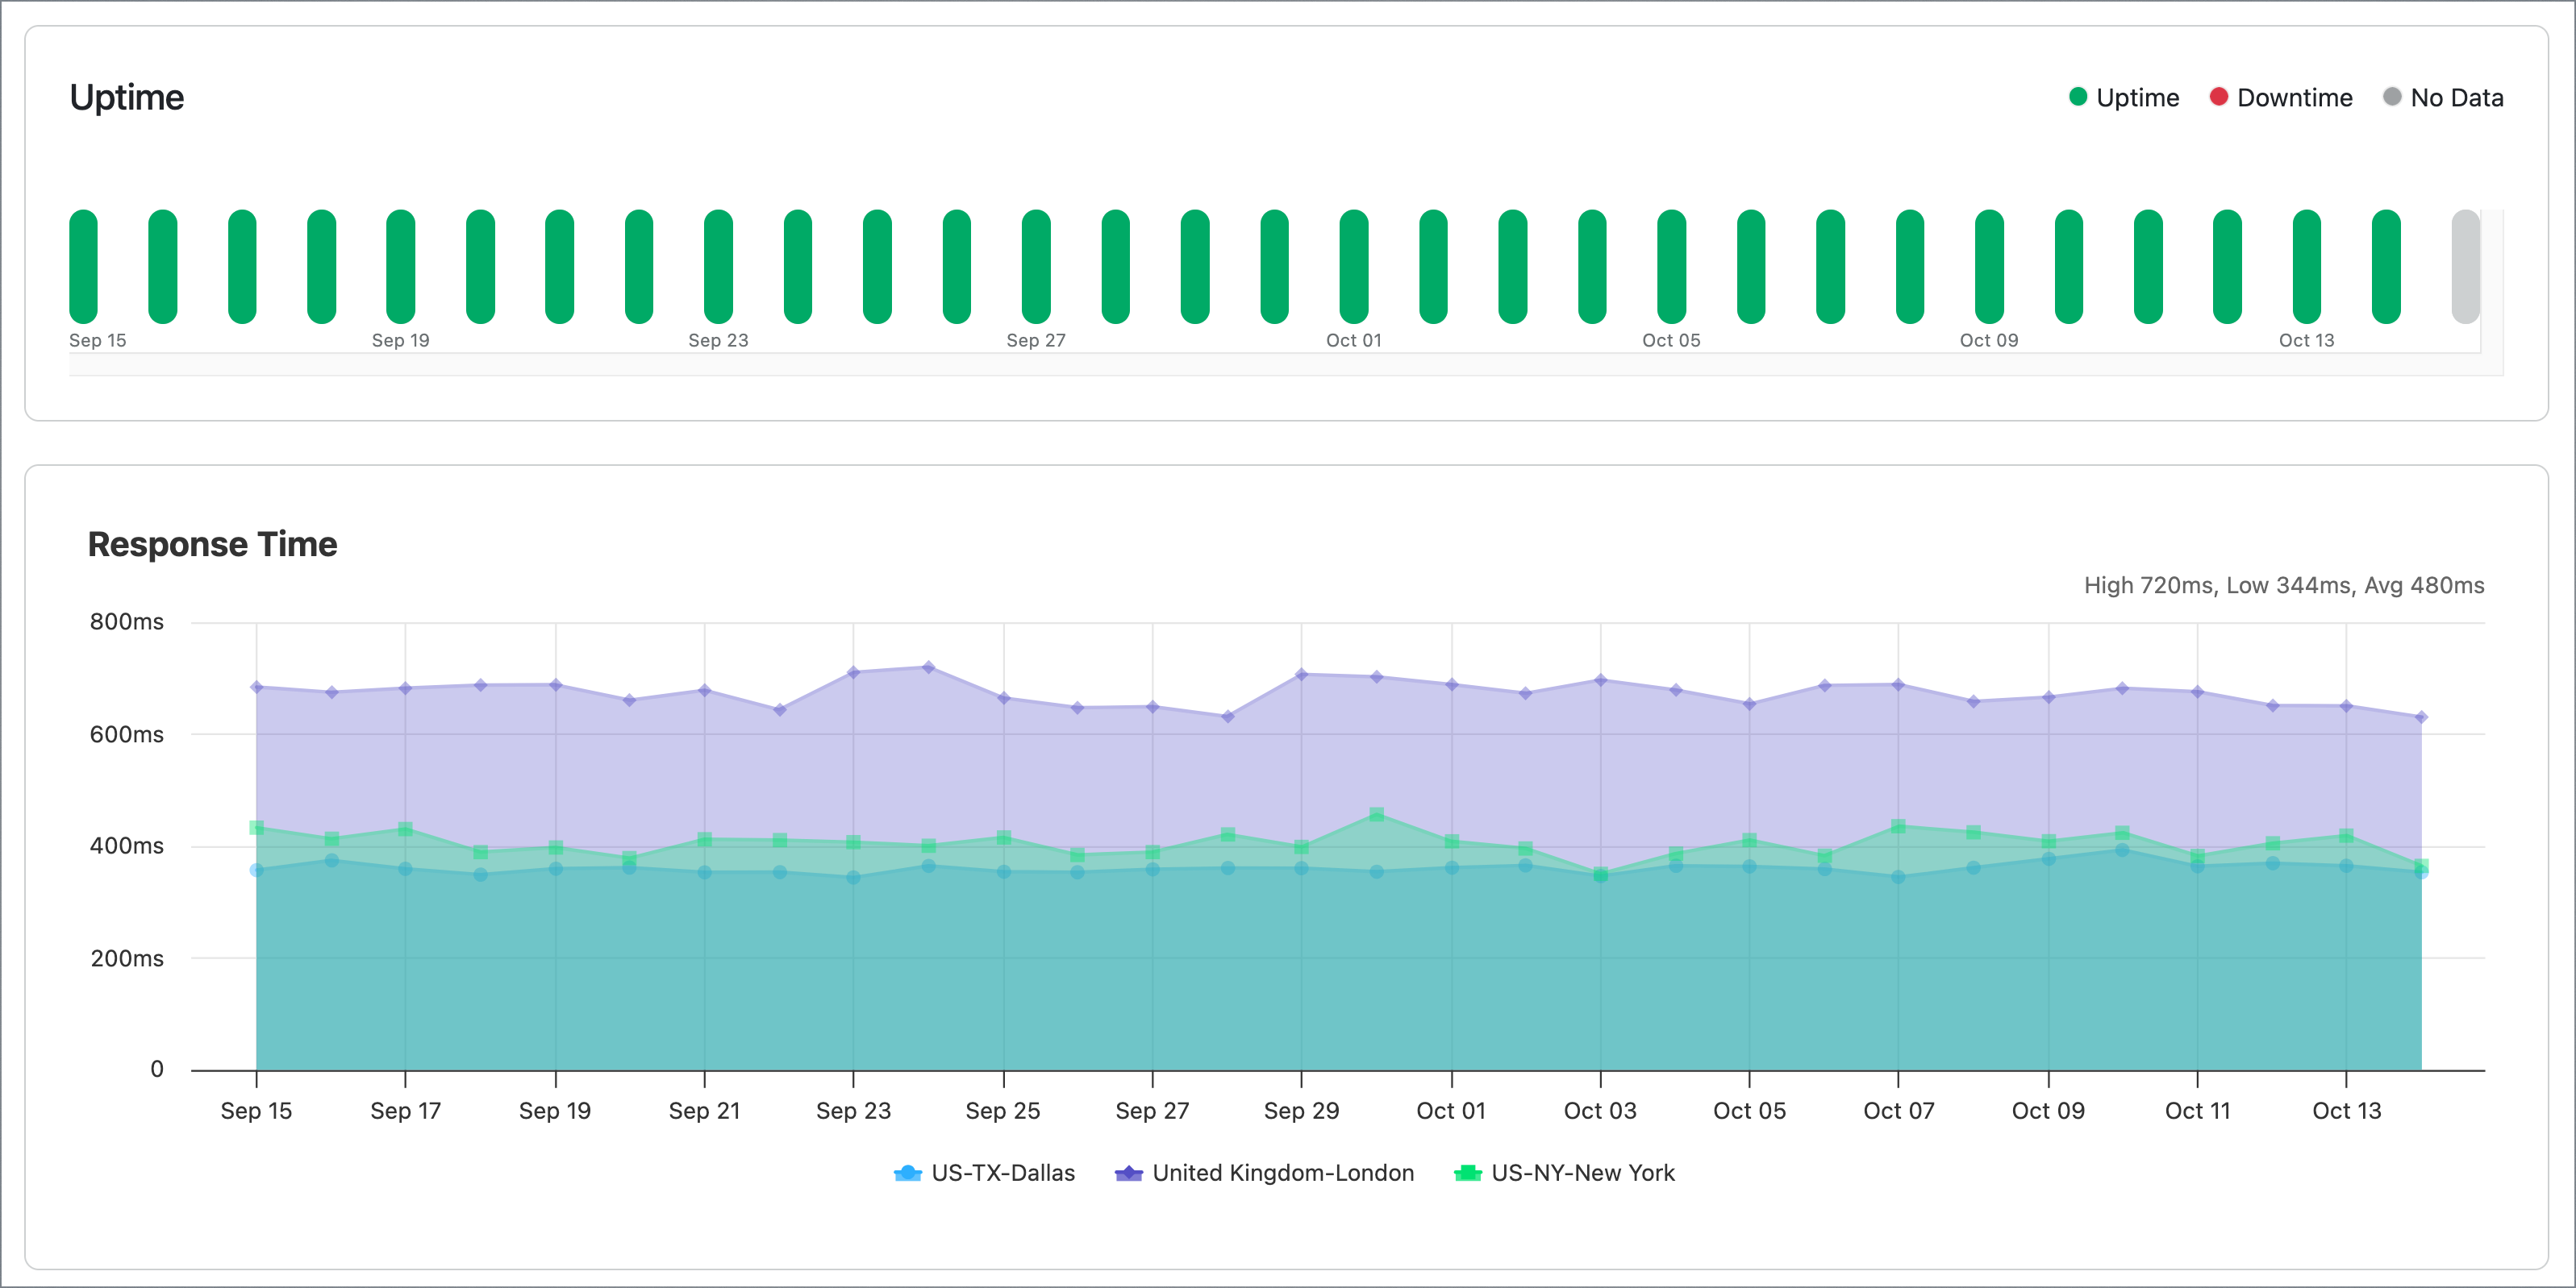Click New York square marker at Sep 15
The image size is (2576, 1288).
[257, 827]
